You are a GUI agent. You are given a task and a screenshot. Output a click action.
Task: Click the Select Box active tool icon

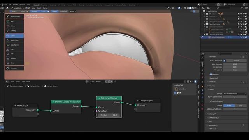tap(176, 89)
